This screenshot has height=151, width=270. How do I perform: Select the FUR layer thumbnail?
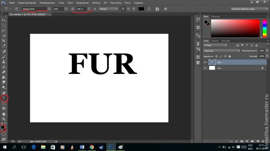coord(212,62)
